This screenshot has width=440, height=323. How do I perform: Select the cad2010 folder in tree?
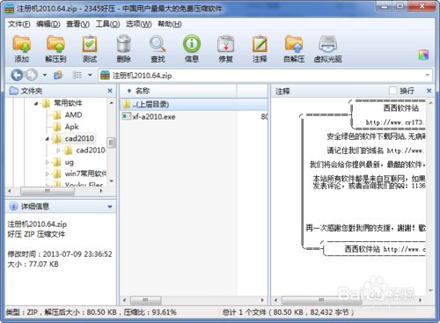coord(79,138)
